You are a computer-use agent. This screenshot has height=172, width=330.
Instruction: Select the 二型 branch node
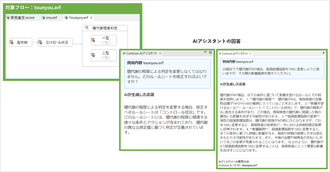click(x=104, y=55)
